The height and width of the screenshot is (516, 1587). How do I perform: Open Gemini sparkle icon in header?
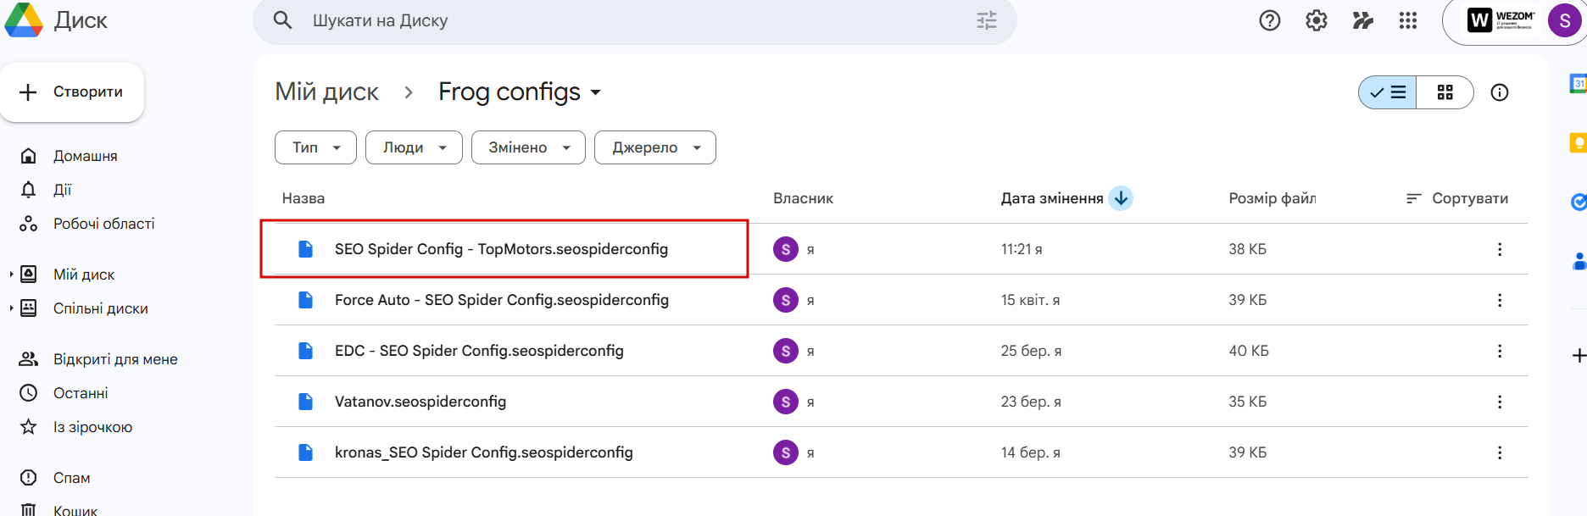(x=1362, y=20)
